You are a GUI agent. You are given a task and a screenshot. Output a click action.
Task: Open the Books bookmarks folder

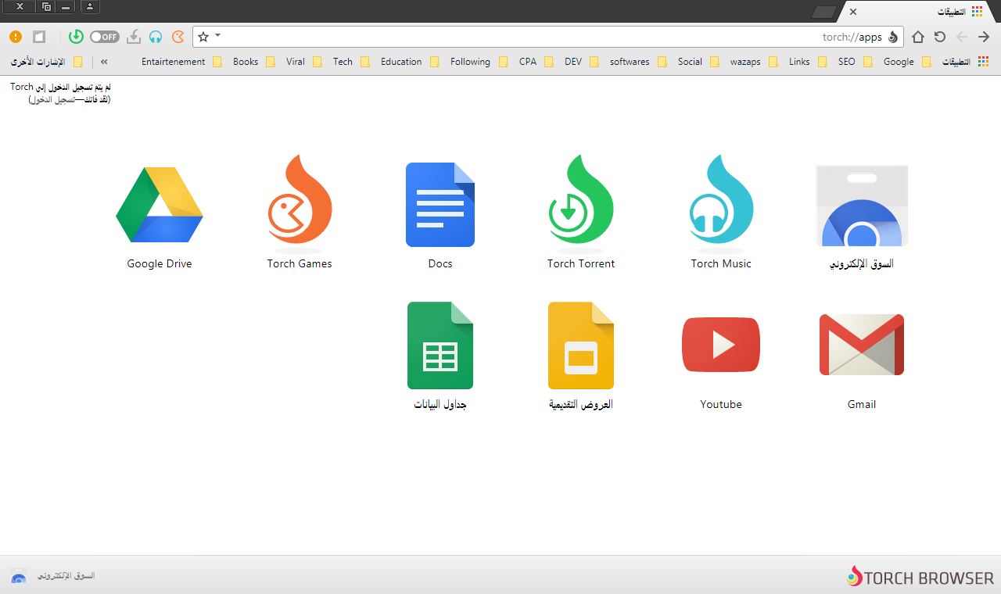pos(253,62)
